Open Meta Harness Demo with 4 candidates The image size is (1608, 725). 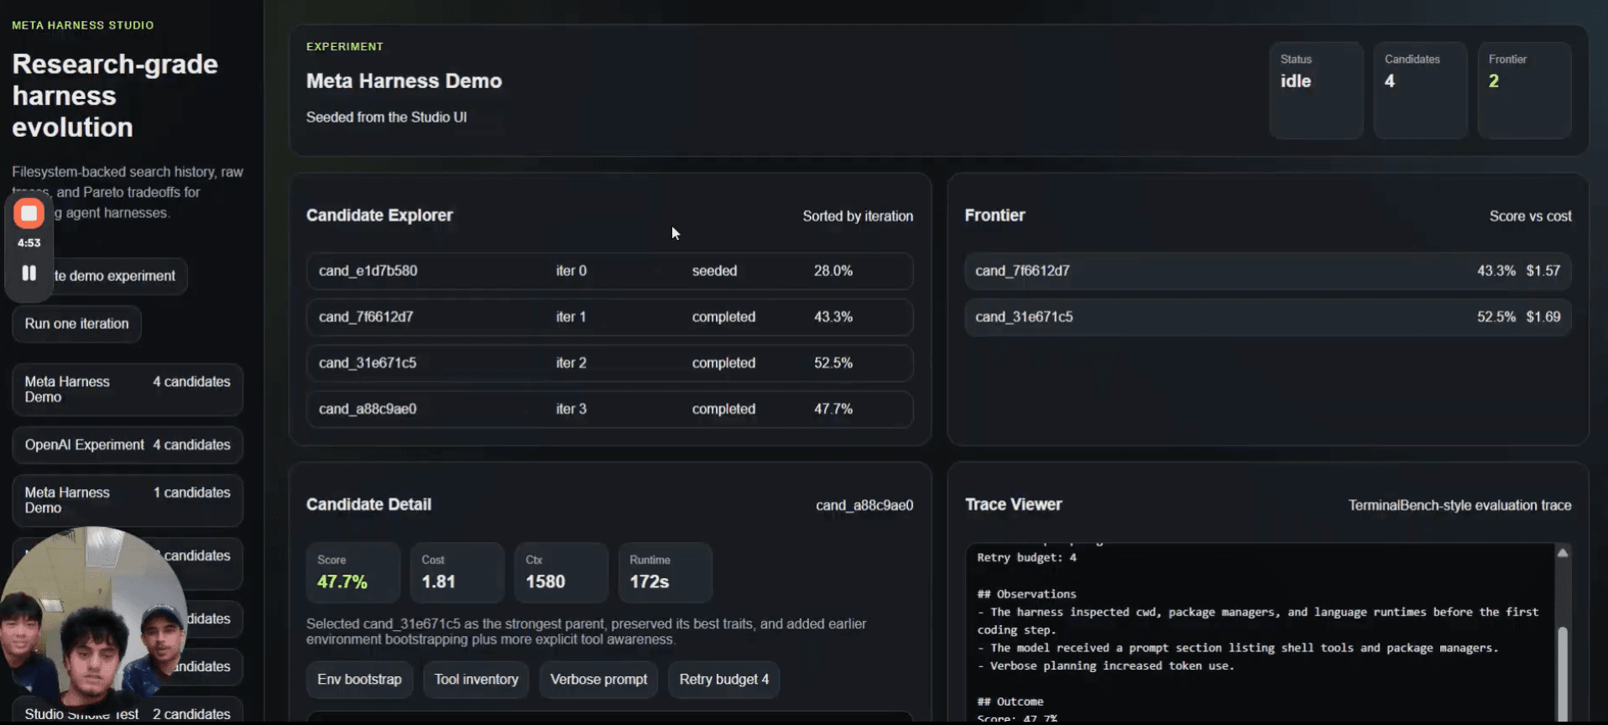point(128,389)
